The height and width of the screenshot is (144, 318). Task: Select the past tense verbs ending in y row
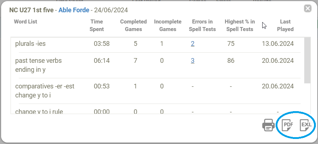[158, 65]
